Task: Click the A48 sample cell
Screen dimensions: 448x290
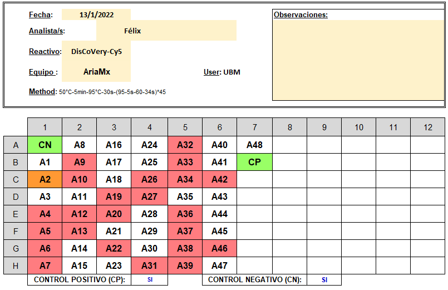Action: 254,145
